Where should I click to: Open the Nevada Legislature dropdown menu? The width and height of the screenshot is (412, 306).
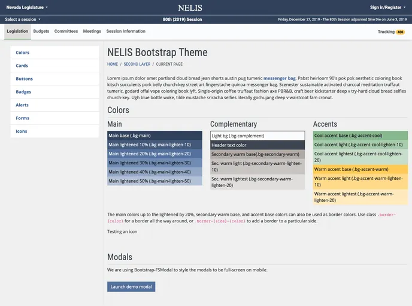point(27,8)
